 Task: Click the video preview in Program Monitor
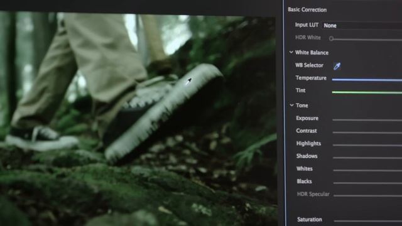138,119
